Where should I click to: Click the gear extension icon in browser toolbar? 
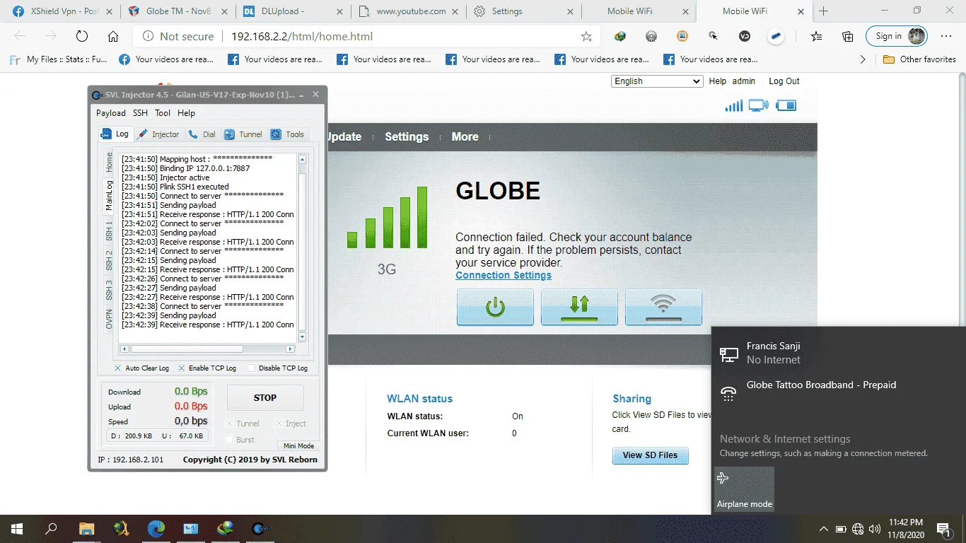point(651,36)
